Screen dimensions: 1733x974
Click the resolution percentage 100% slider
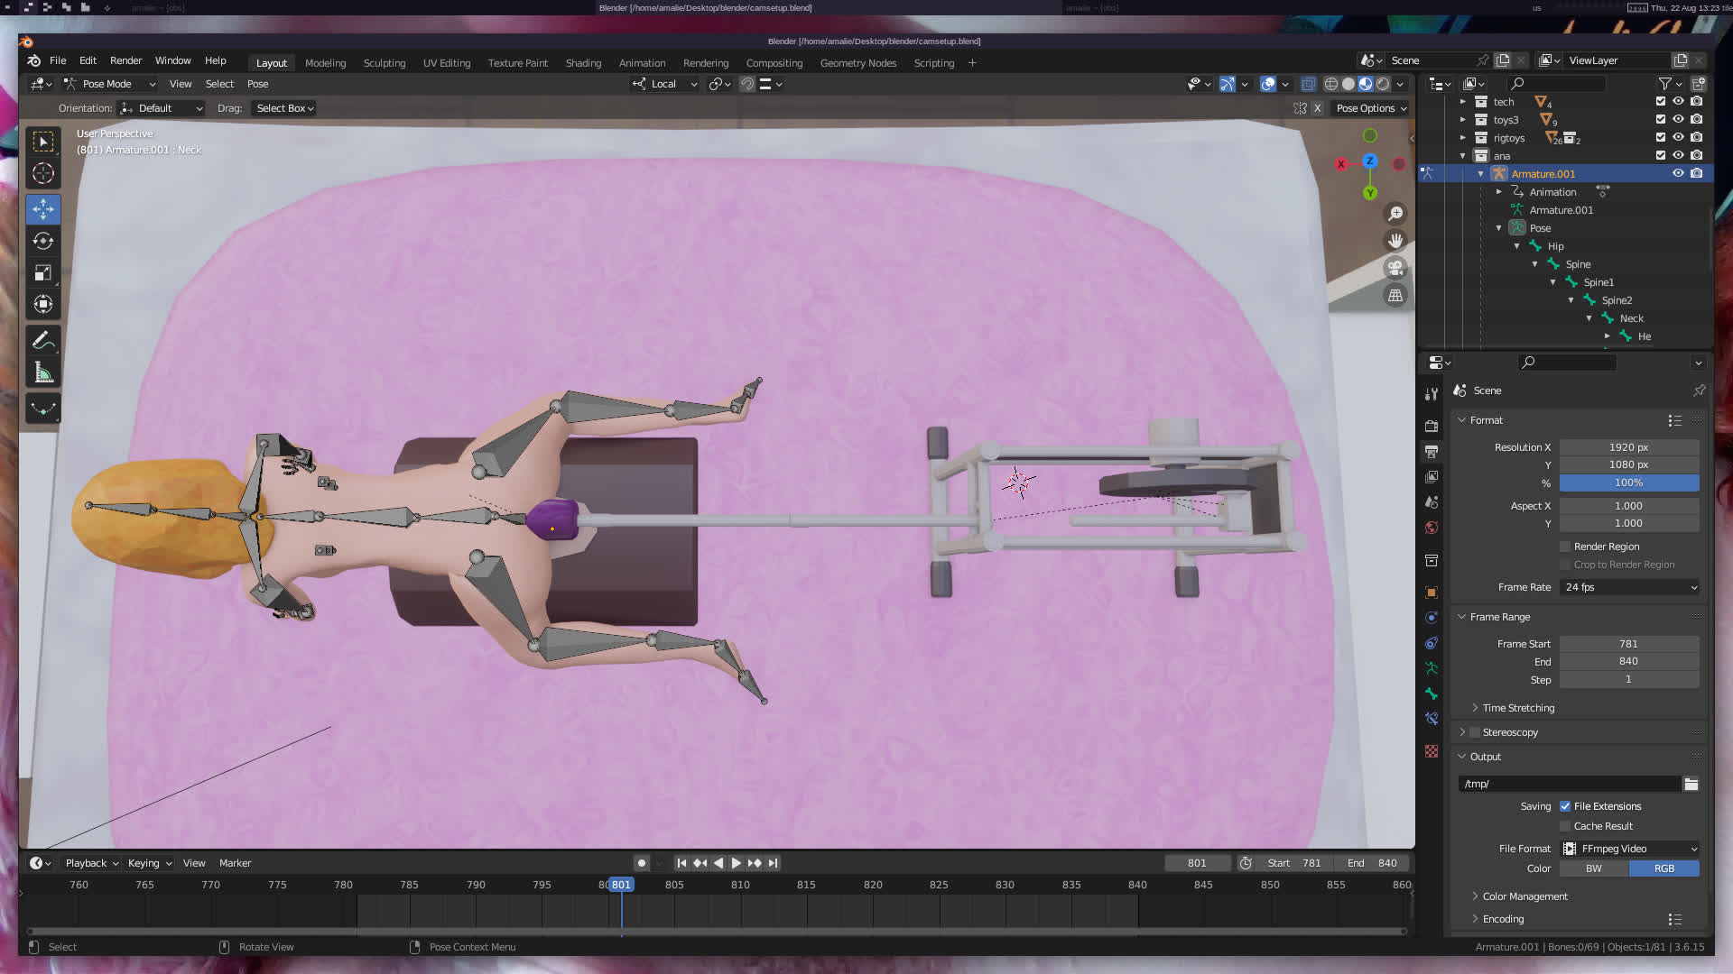[x=1628, y=482]
